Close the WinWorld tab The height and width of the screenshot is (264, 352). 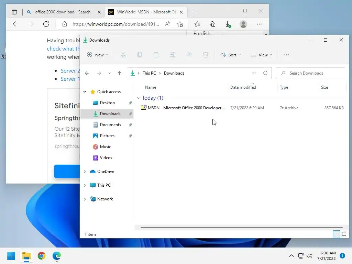(181, 12)
